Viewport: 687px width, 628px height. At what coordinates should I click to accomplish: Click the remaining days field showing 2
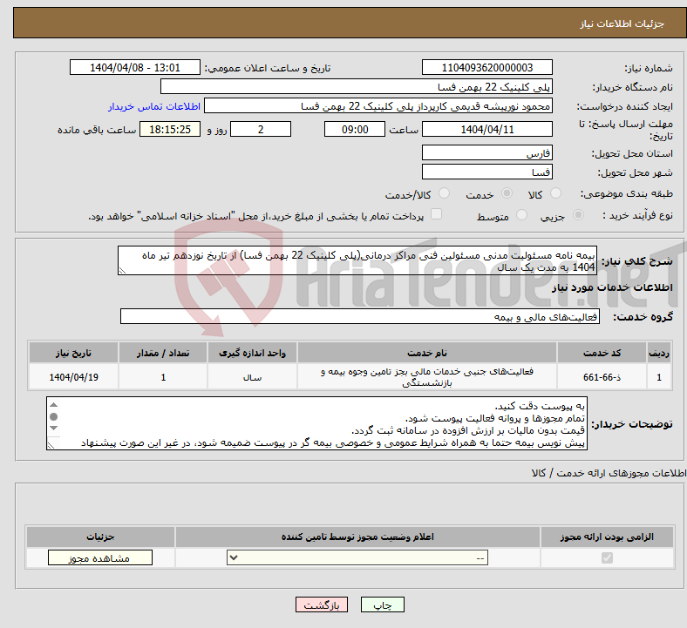pos(261,129)
